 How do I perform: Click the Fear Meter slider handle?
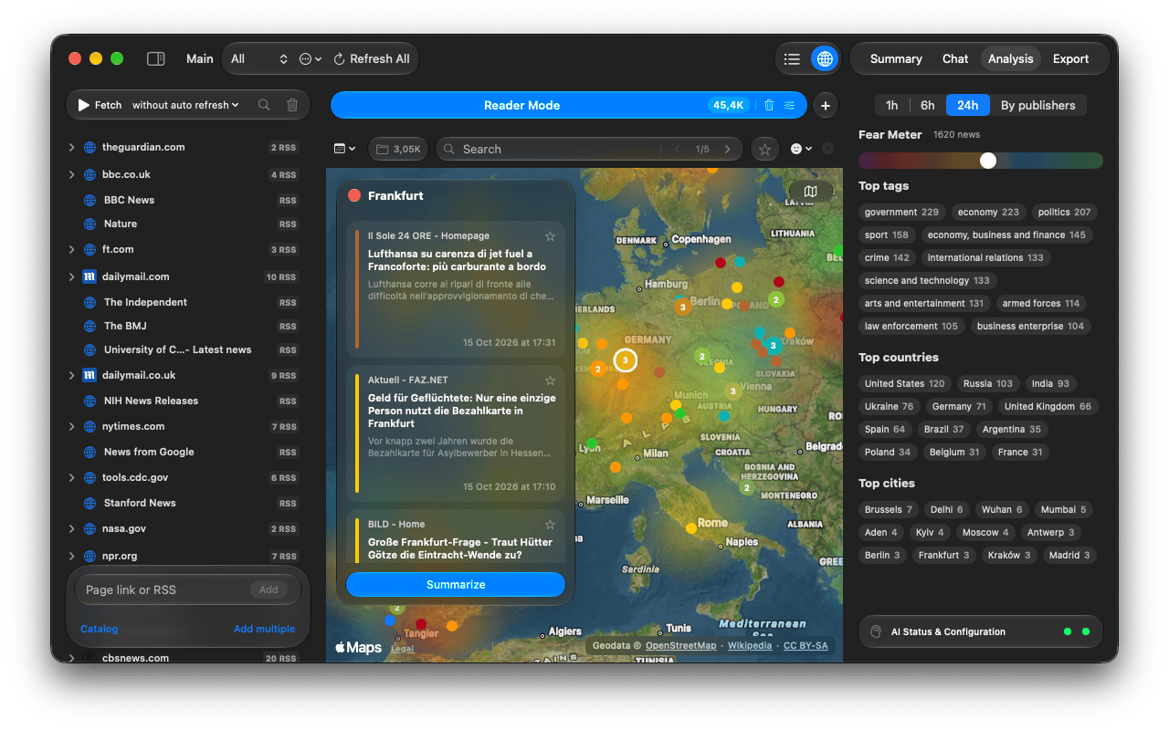[988, 161]
